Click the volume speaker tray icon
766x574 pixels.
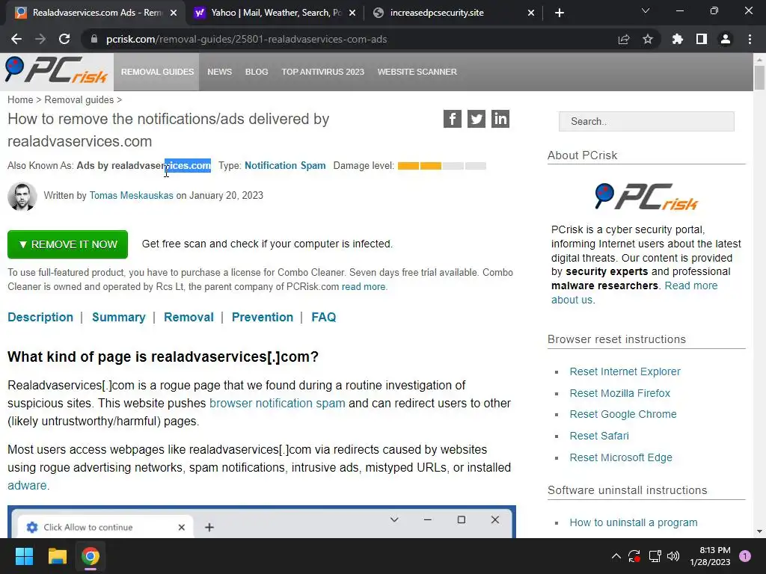(673, 556)
